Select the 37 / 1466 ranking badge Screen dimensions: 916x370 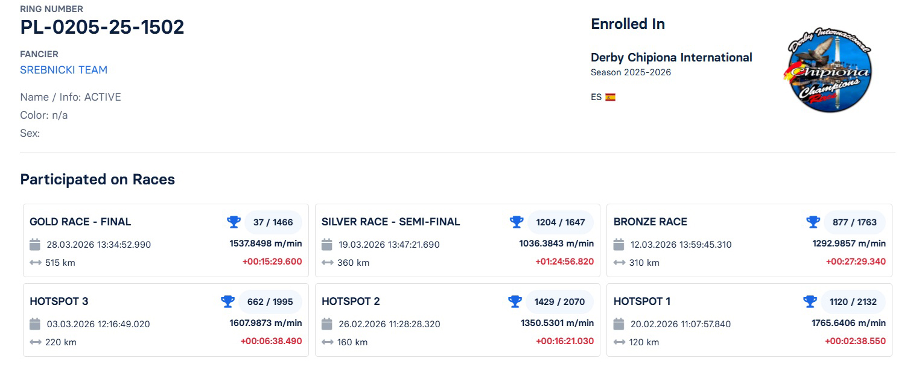[x=273, y=222]
